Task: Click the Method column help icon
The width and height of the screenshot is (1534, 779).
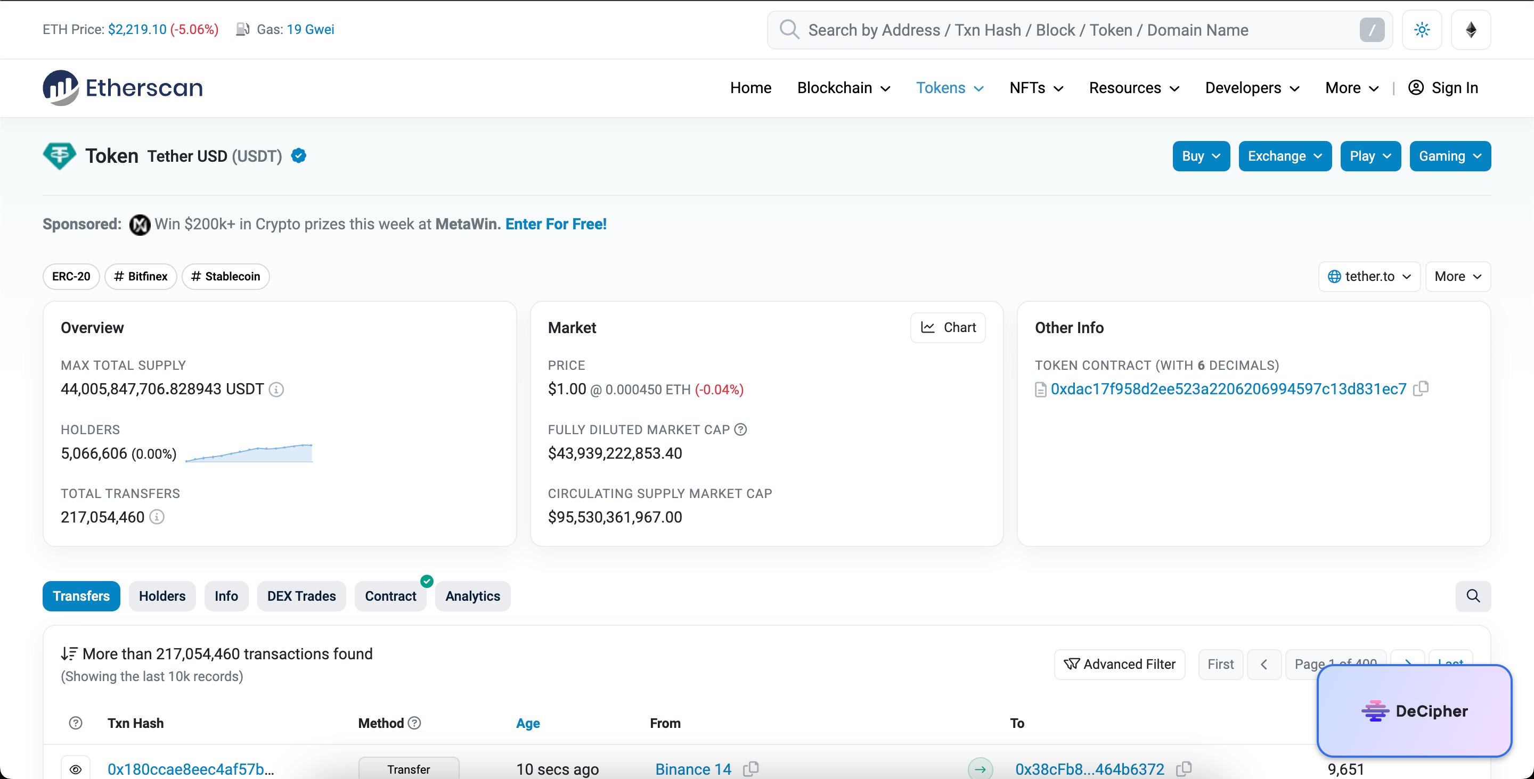Action: [x=414, y=723]
